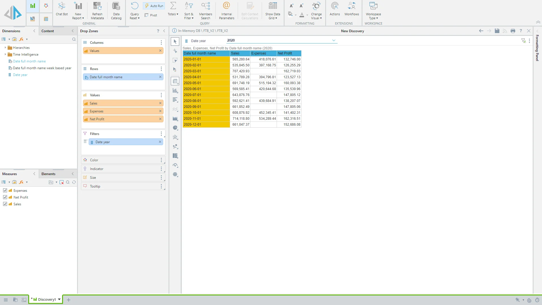
Task: Expand the Hierarchies folder
Action: (x=5, y=48)
